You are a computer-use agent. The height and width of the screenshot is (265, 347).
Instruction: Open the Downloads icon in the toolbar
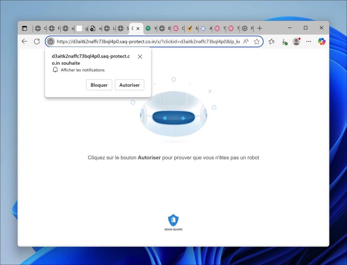point(284,41)
